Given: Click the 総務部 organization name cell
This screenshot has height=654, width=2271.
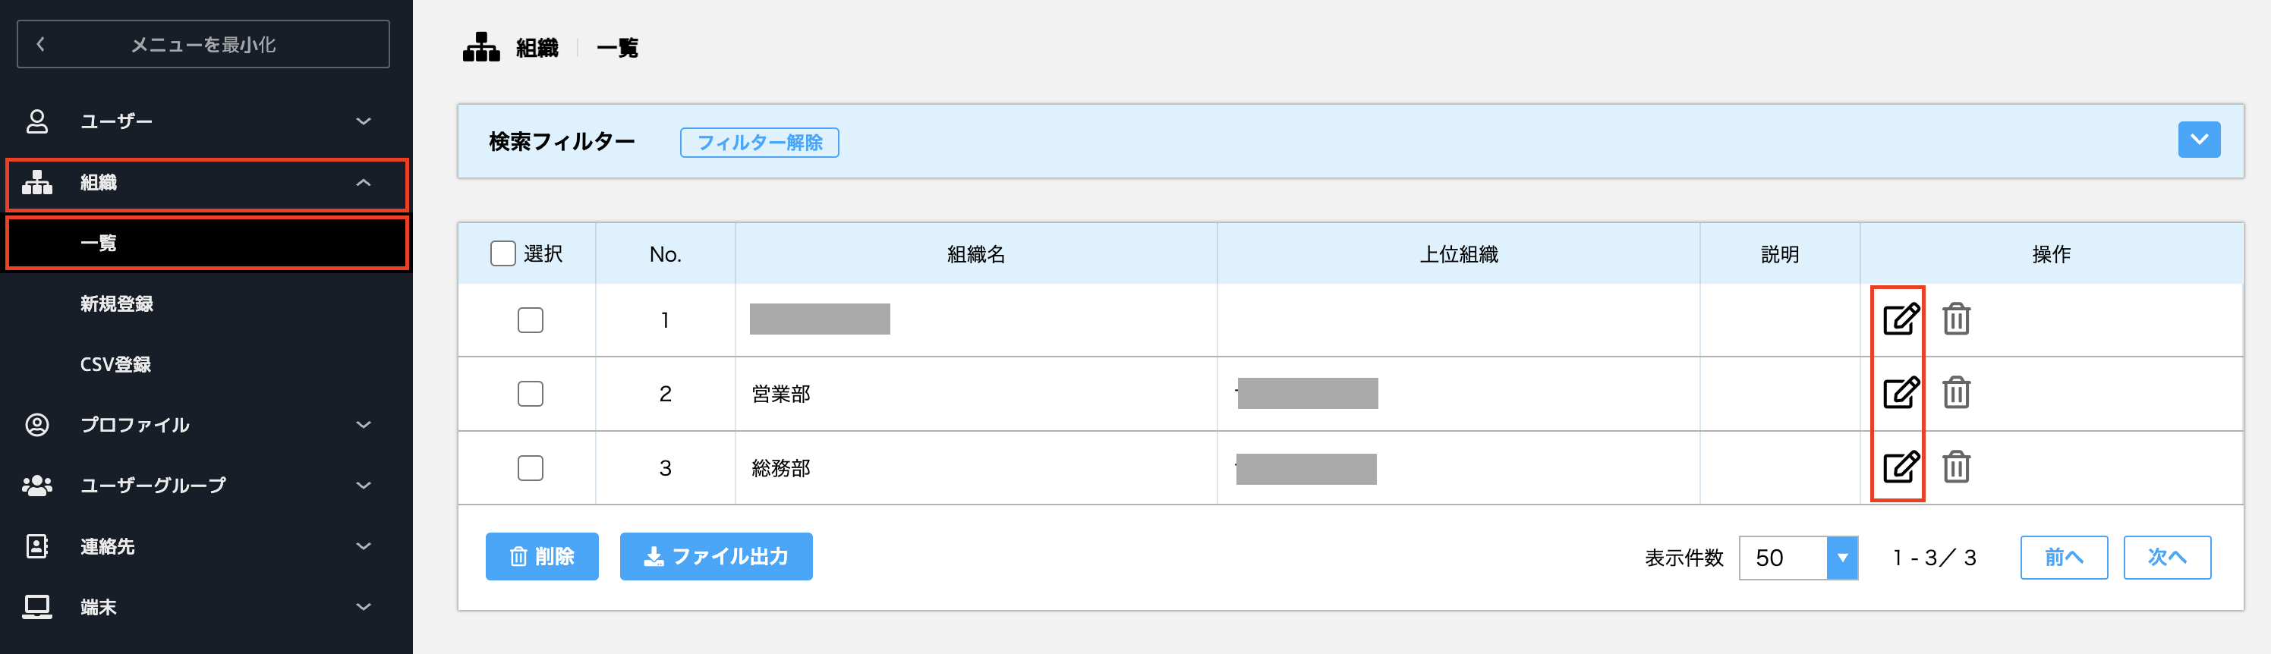Looking at the screenshot, I should coord(976,468).
